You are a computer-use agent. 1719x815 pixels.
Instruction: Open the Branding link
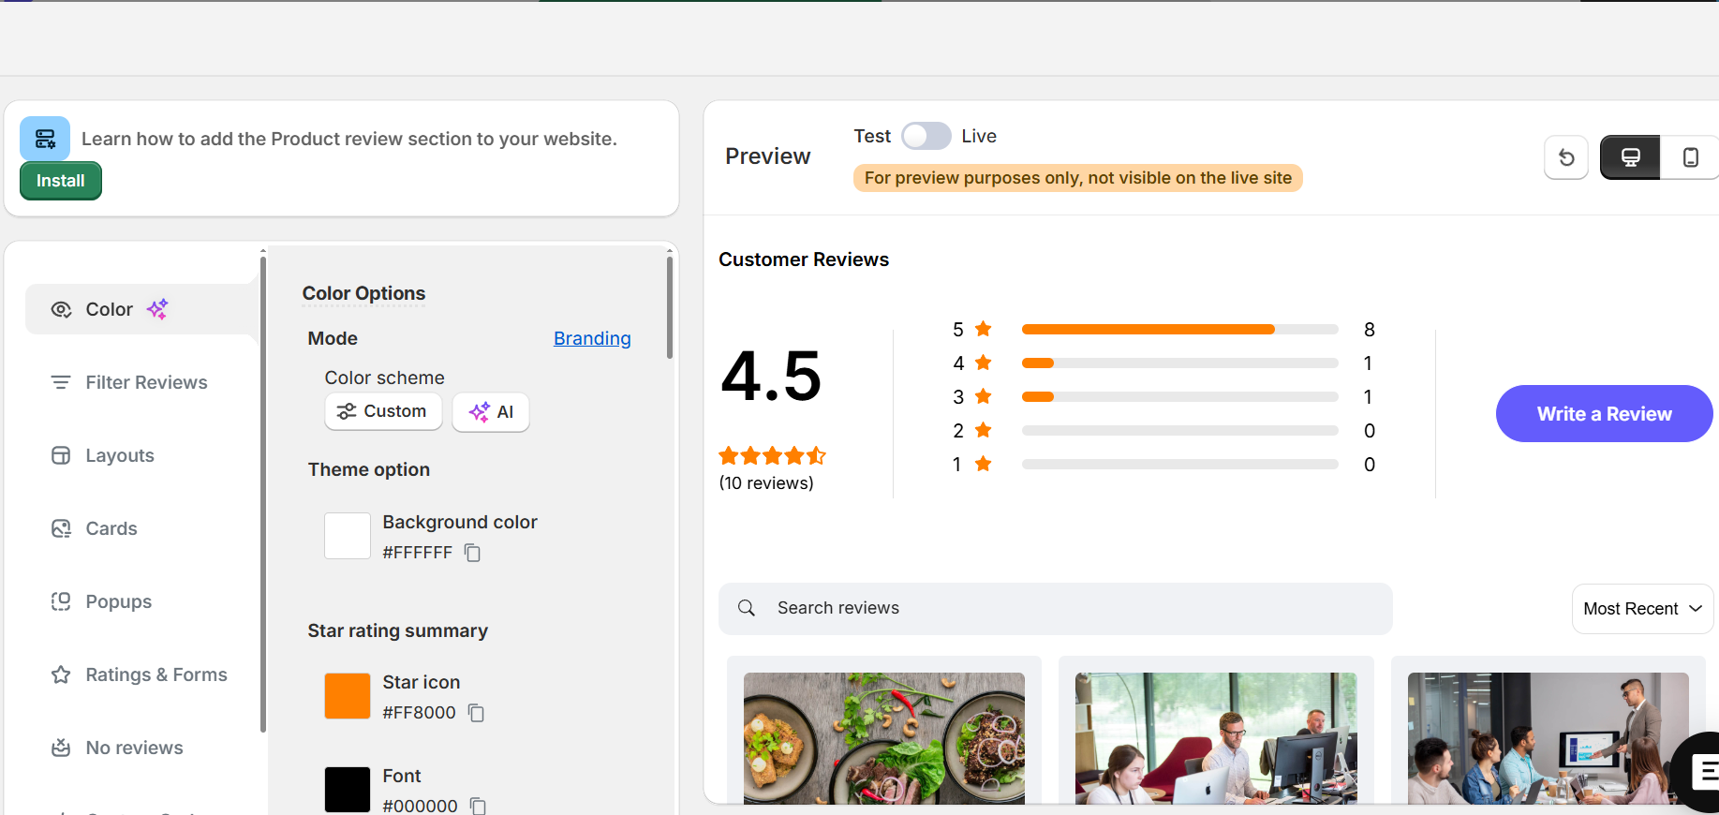pos(592,338)
